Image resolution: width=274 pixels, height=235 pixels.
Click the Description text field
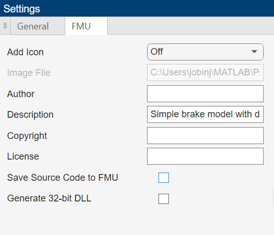pos(205,114)
